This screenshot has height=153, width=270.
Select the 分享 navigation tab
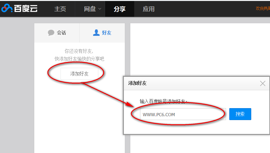point(120,9)
